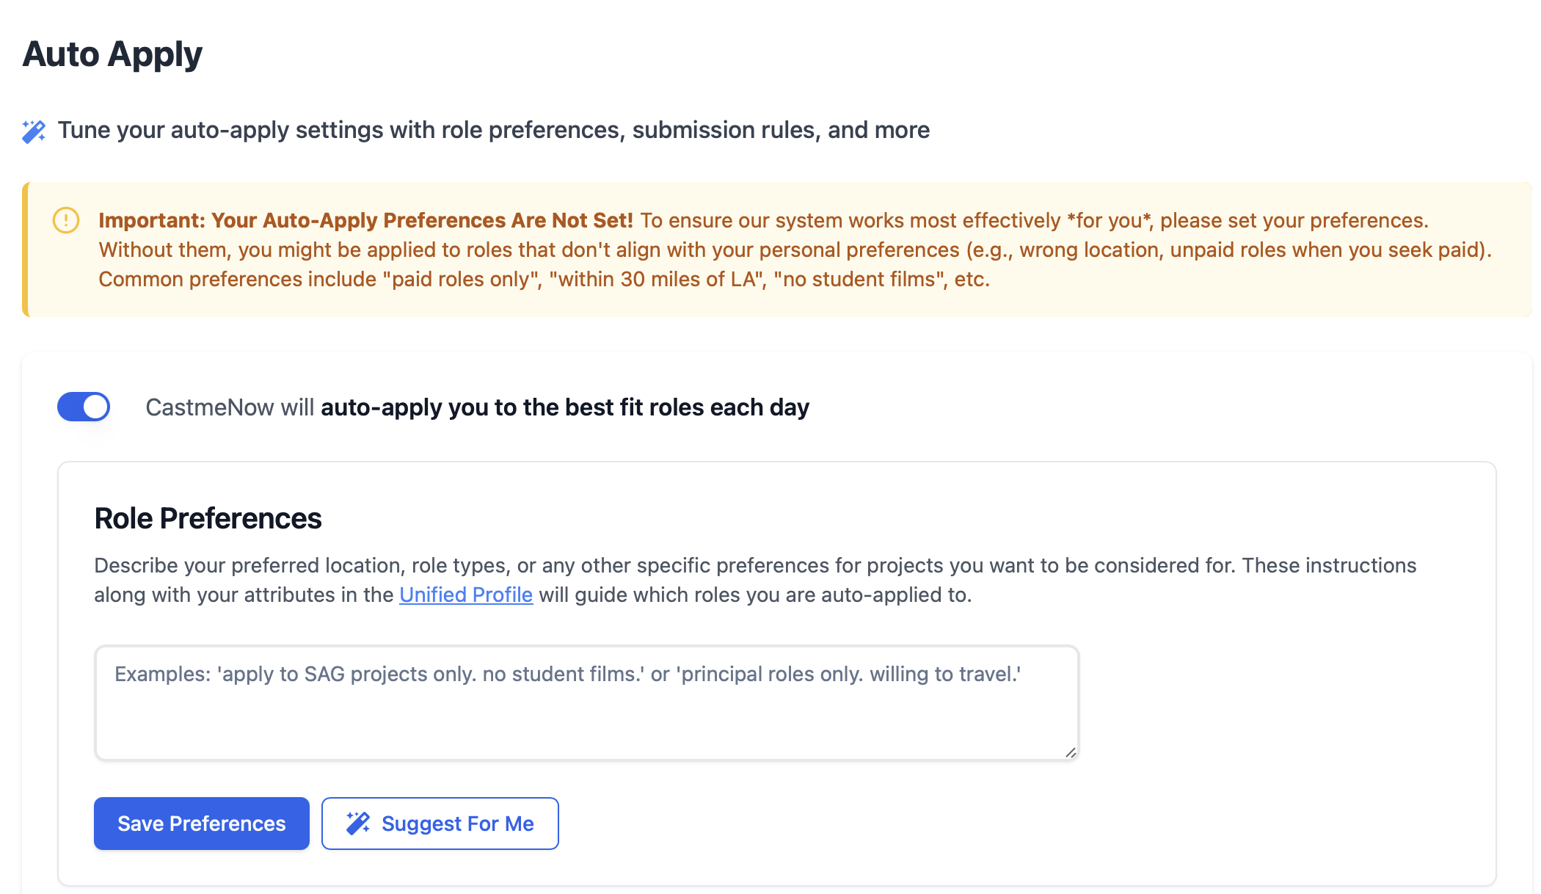
Task: Click the wand icon inside Suggest For Me
Action: click(358, 824)
